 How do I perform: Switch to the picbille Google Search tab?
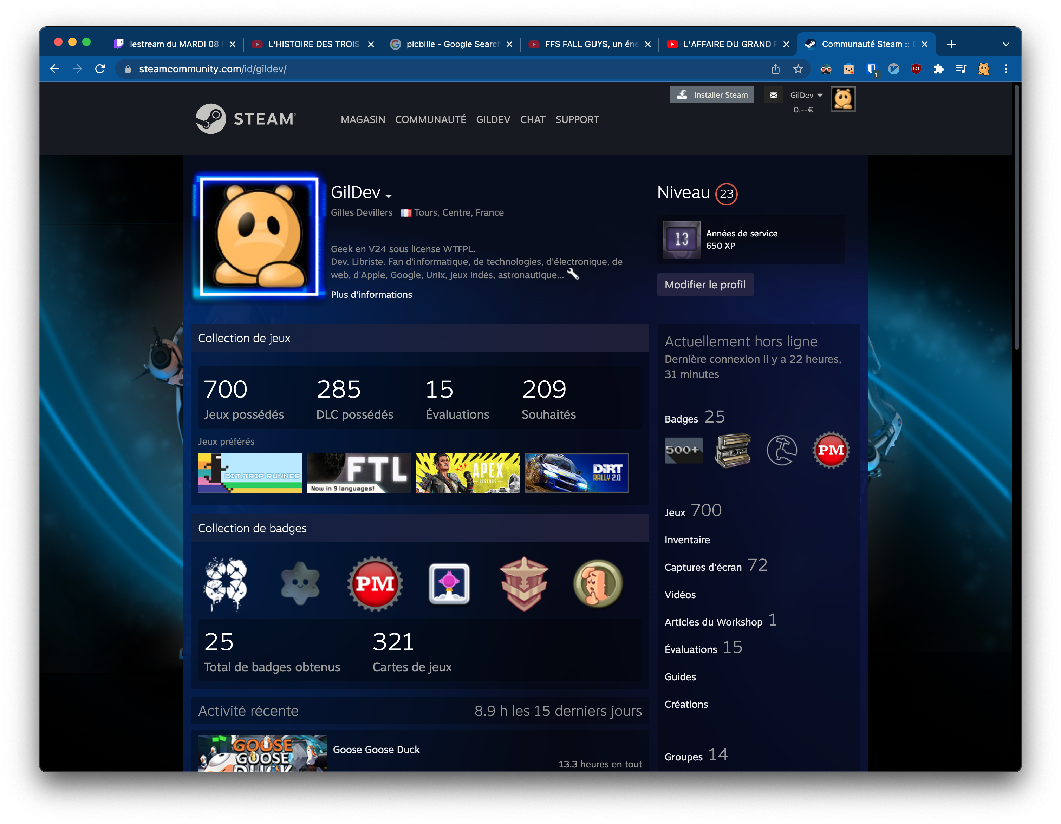tap(452, 44)
